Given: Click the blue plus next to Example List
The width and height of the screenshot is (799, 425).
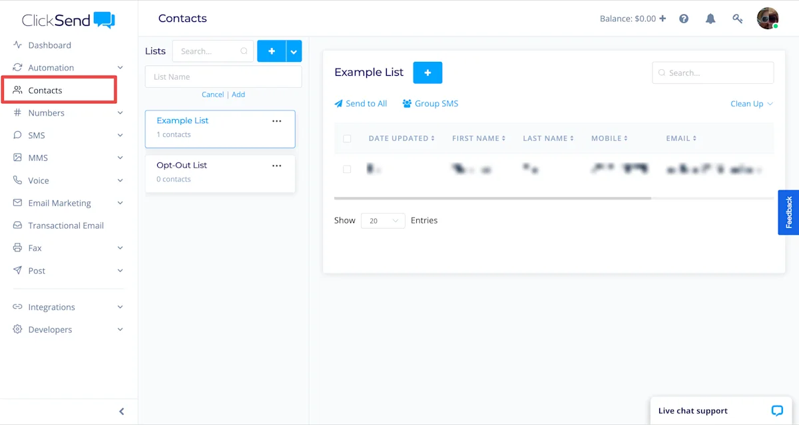Looking at the screenshot, I should (427, 72).
